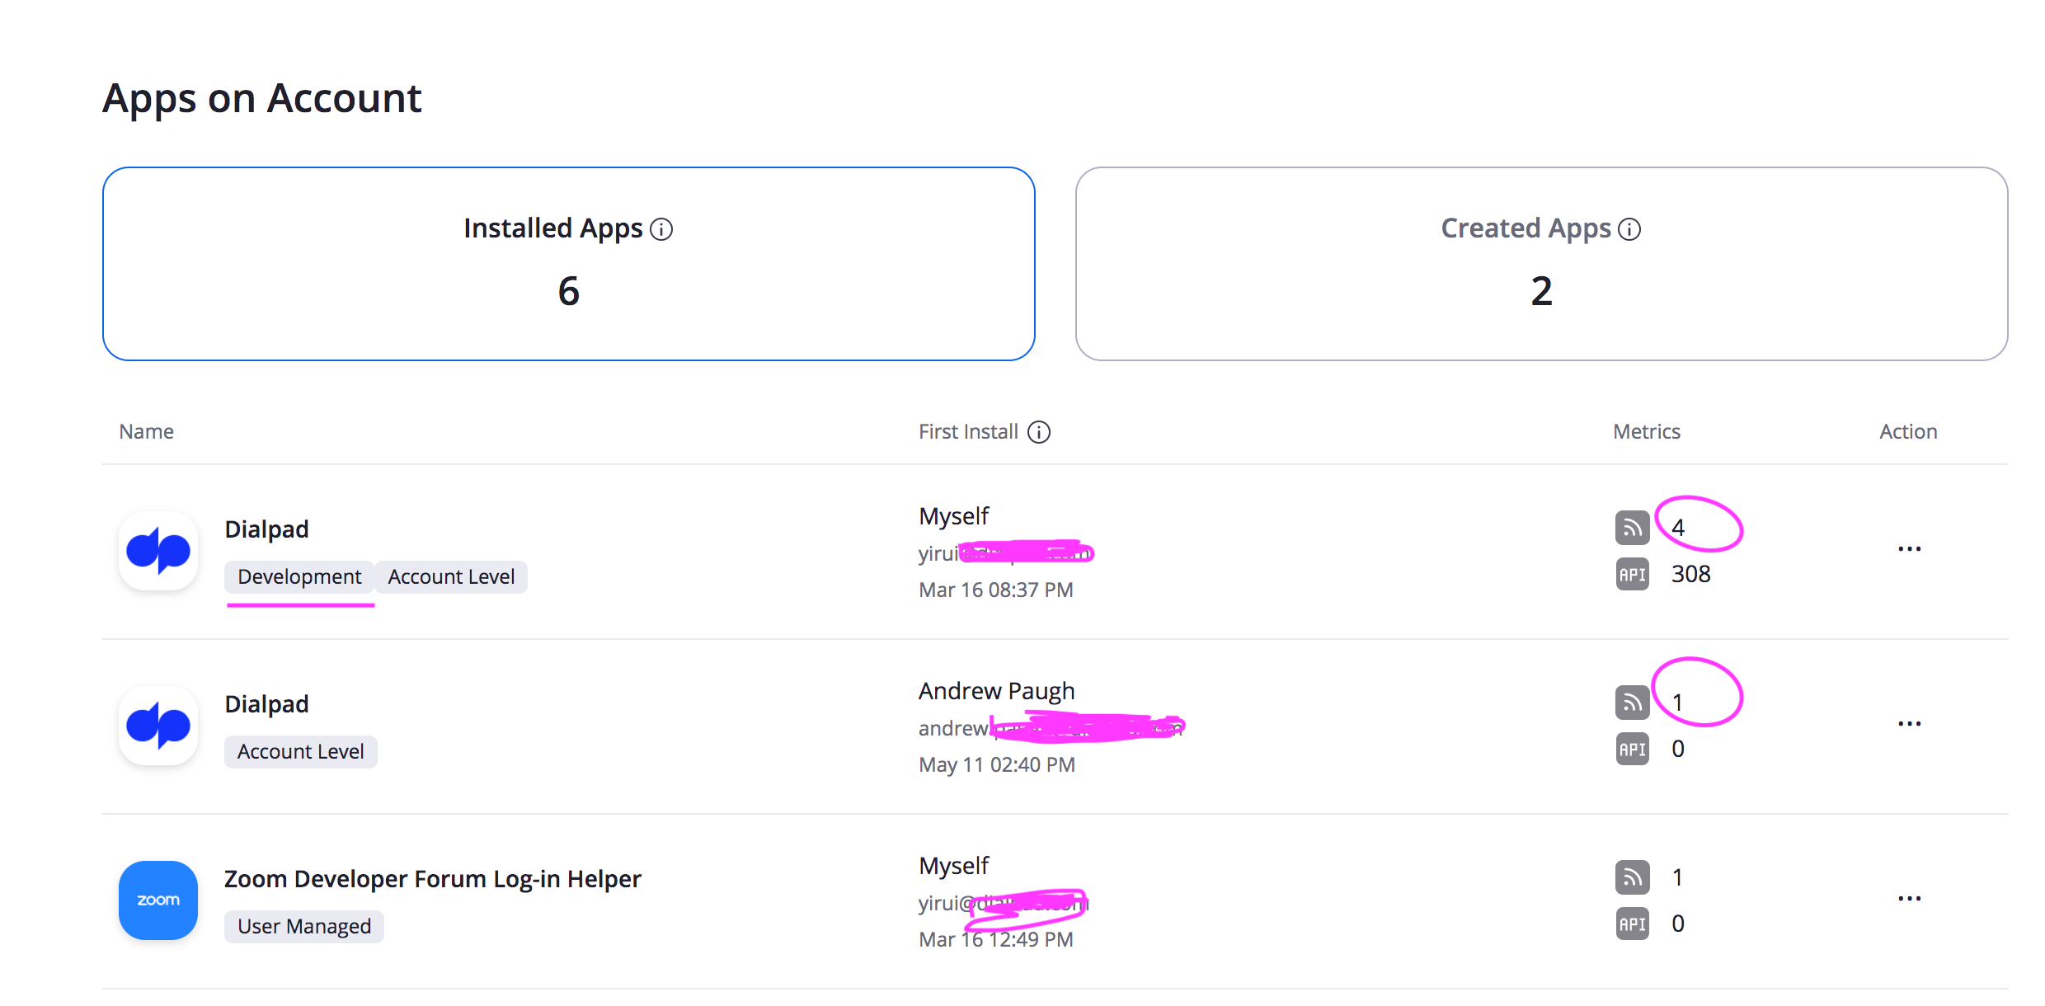Viewport: 2045px width, 1006px height.
Task: Open action menu for Andrew Paugh's Dialpad
Action: point(1909,724)
